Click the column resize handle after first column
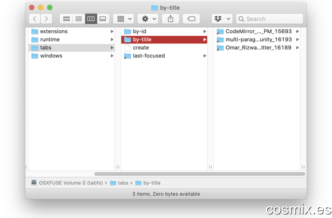This screenshot has width=332, height=218. click(x=118, y=167)
